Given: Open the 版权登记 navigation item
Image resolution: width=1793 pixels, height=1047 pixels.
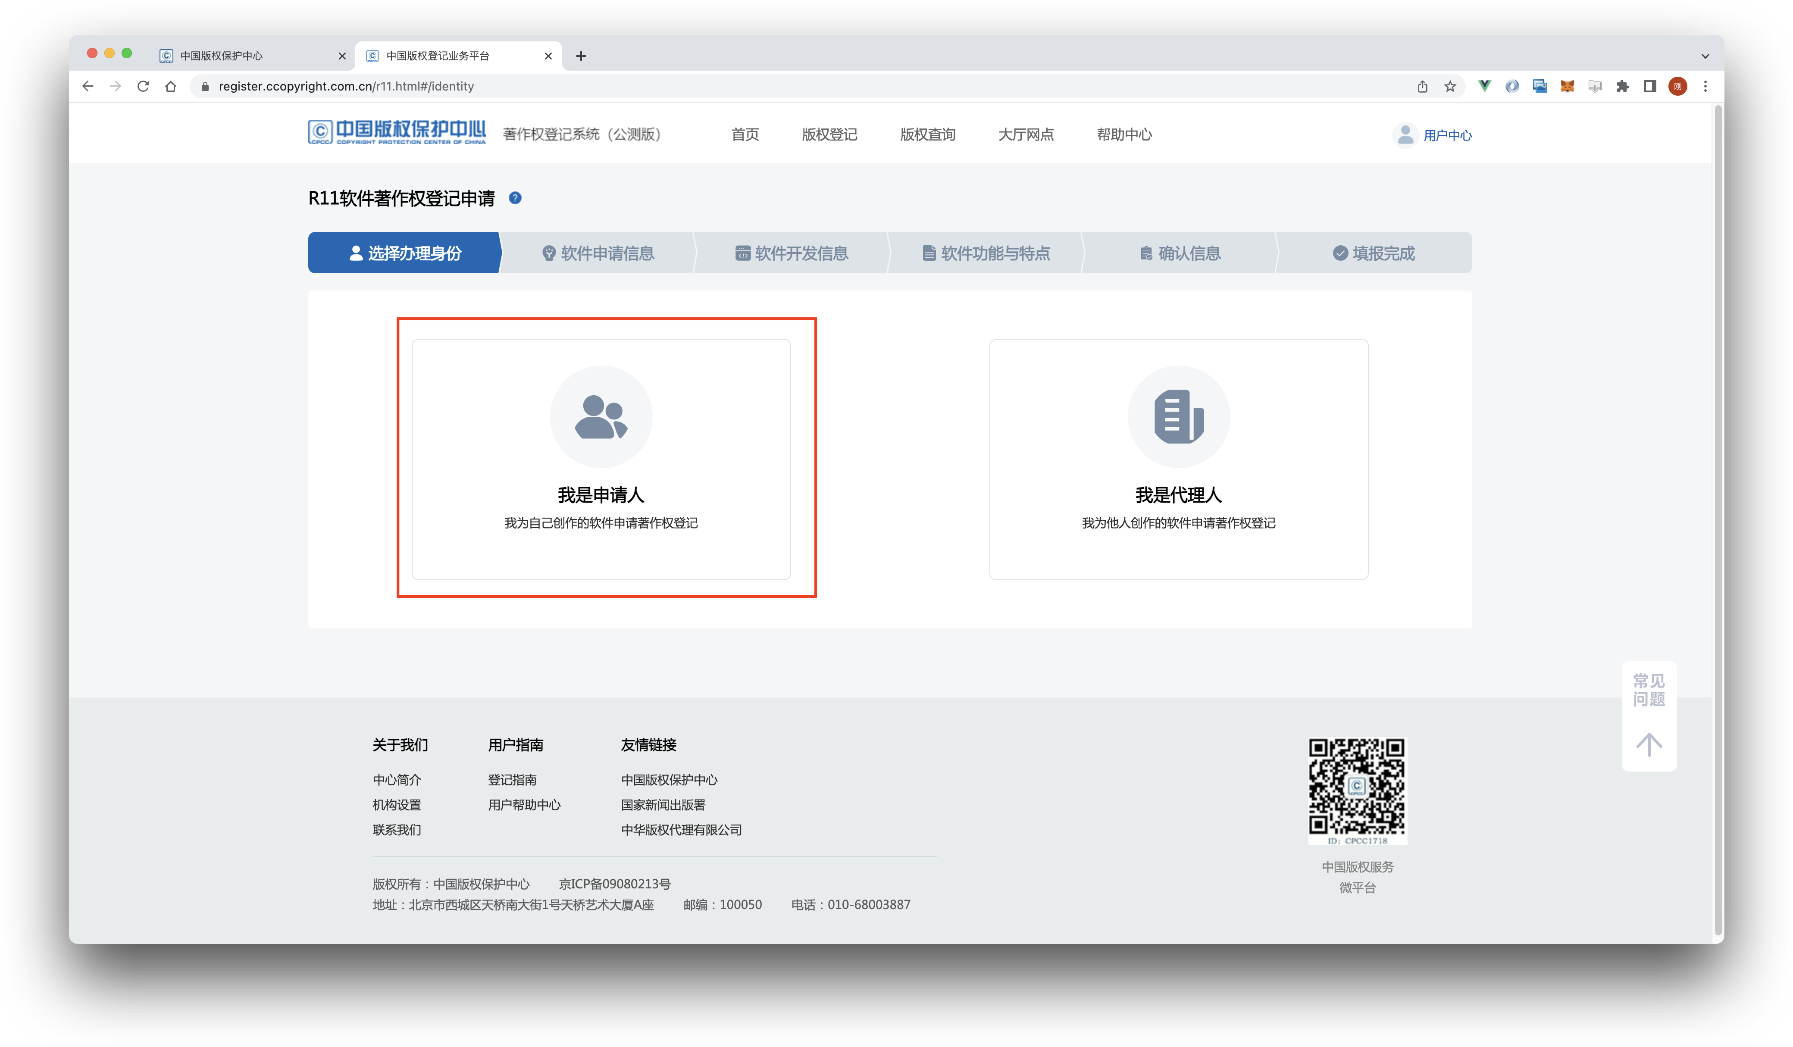Looking at the screenshot, I should coord(829,134).
